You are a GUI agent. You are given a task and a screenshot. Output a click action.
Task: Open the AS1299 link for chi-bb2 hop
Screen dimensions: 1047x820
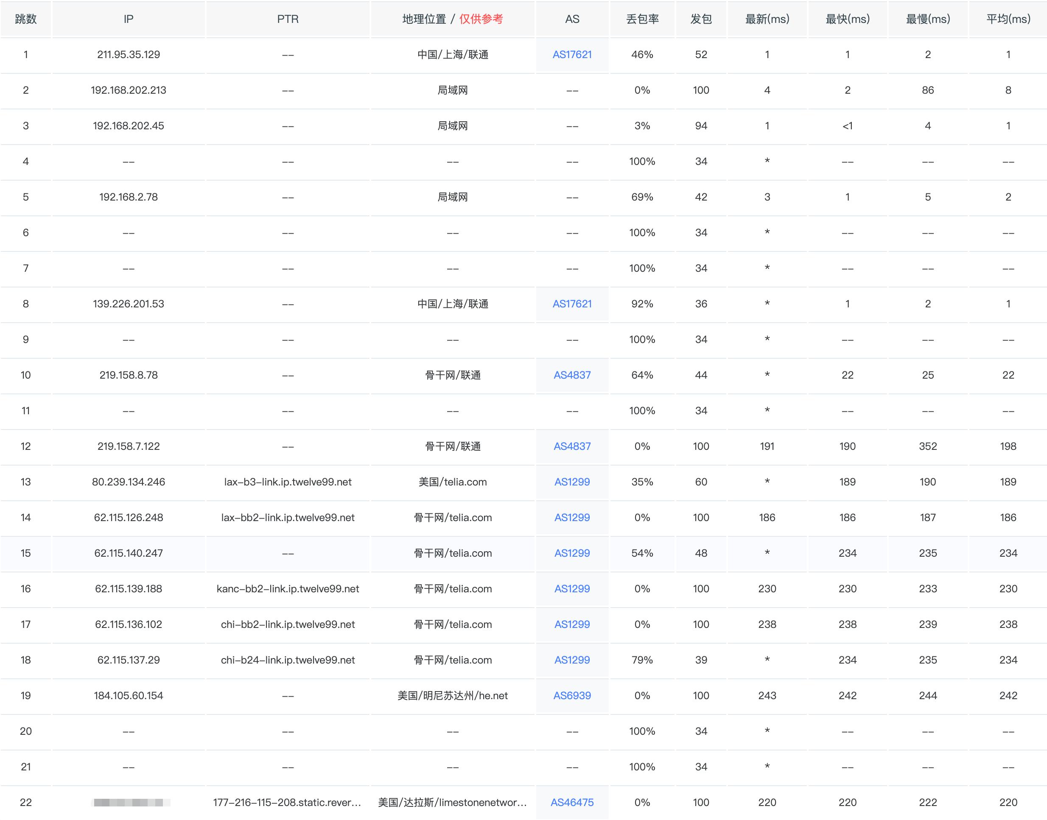click(571, 624)
